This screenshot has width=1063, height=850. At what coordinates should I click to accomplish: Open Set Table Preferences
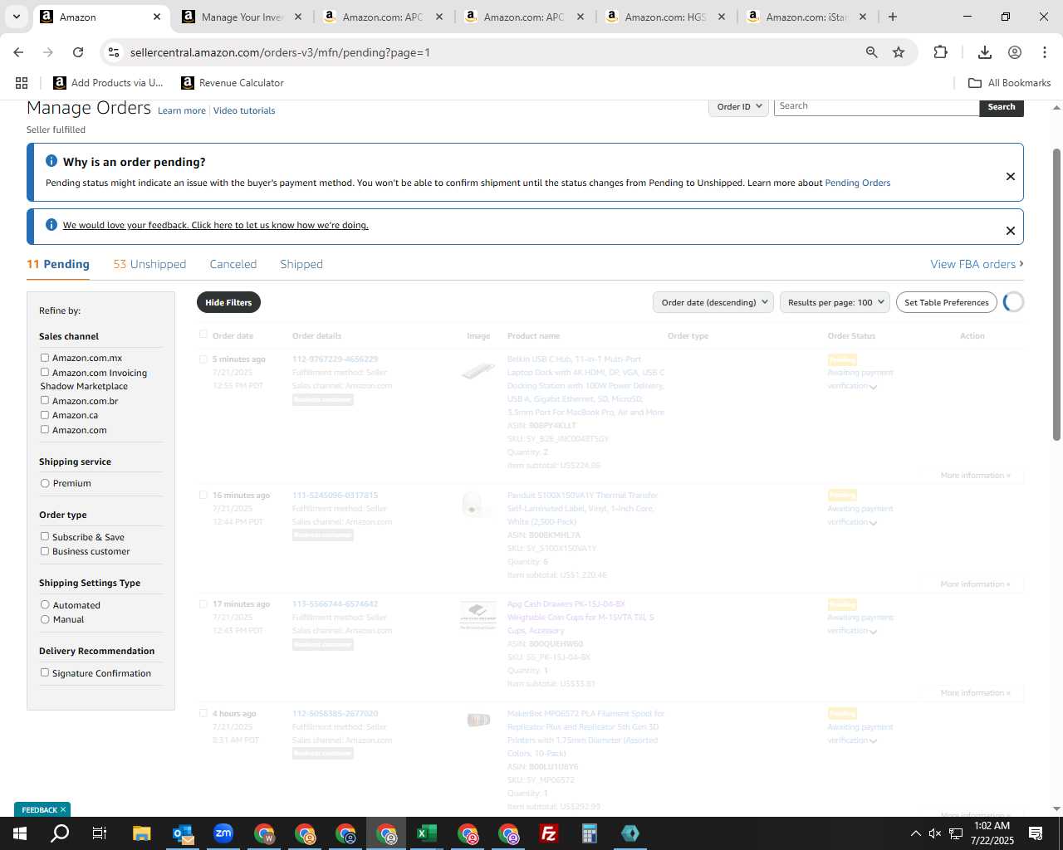click(x=947, y=302)
